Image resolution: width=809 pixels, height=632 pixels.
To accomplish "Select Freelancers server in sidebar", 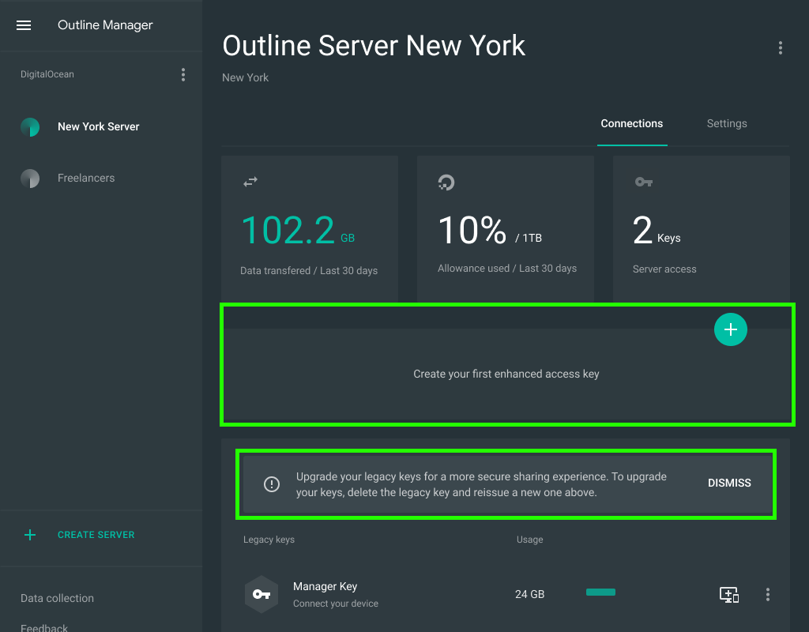I will pos(86,178).
